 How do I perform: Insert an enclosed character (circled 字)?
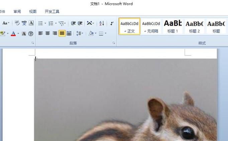[31, 33]
